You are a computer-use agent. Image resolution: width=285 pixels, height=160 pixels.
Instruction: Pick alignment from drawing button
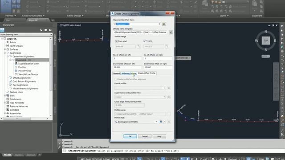(164, 24)
